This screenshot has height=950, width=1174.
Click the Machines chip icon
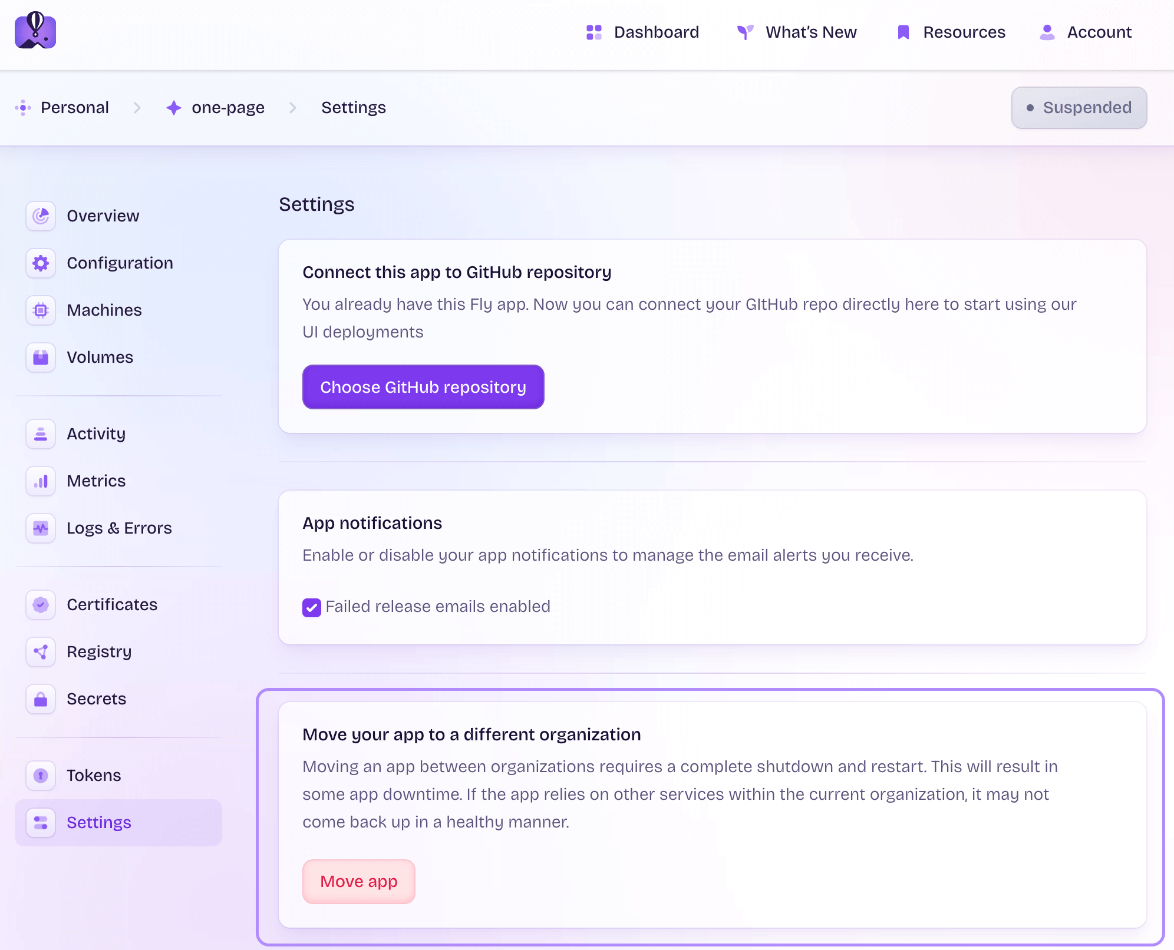point(40,310)
